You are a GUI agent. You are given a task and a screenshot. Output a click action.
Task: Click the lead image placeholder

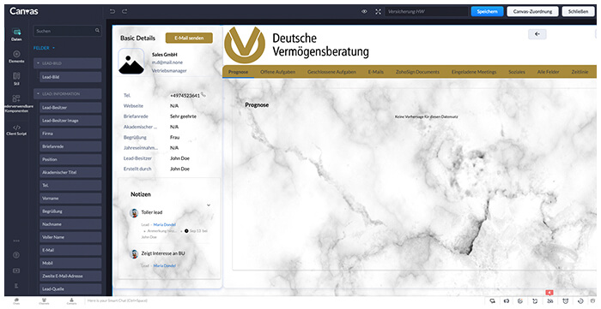[x=131, y=62]
